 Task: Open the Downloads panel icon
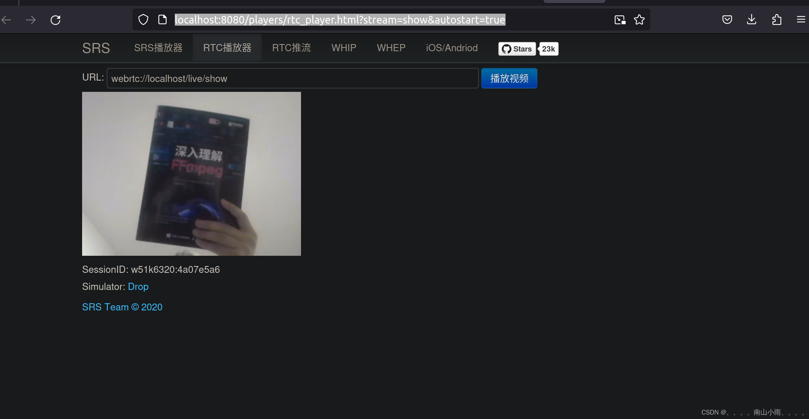tap(752, 19)
